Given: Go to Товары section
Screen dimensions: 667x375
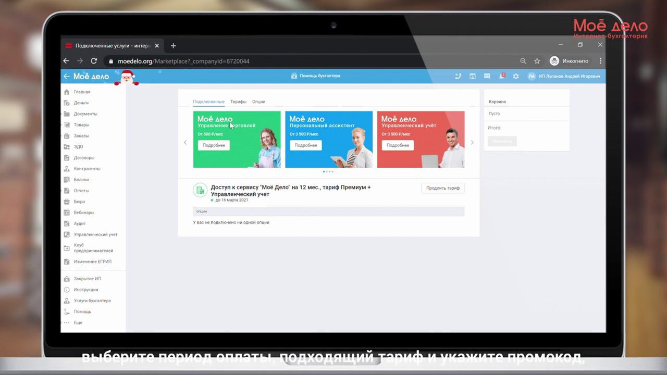Looking at the screenshot, I should [81, 124].
